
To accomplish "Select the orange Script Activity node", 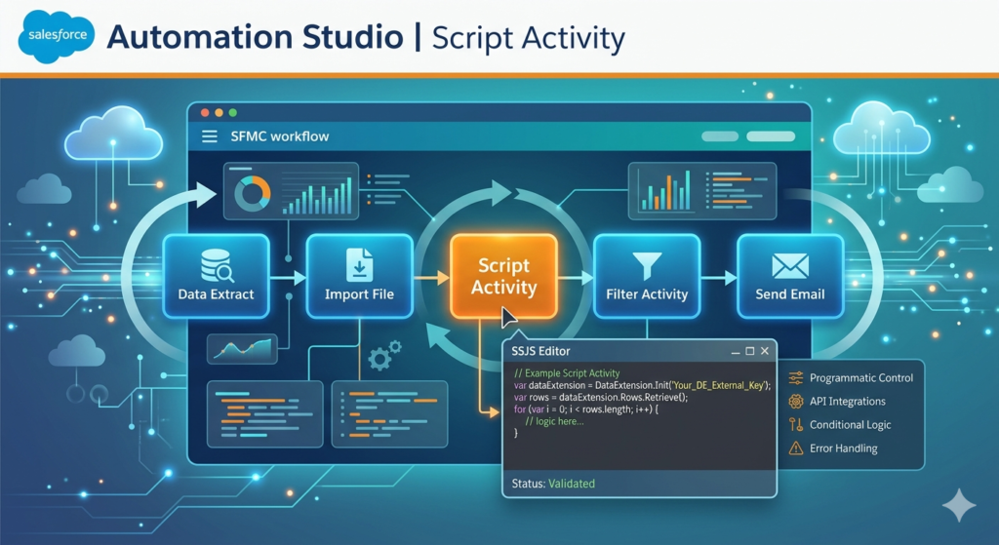I will 503,276.
